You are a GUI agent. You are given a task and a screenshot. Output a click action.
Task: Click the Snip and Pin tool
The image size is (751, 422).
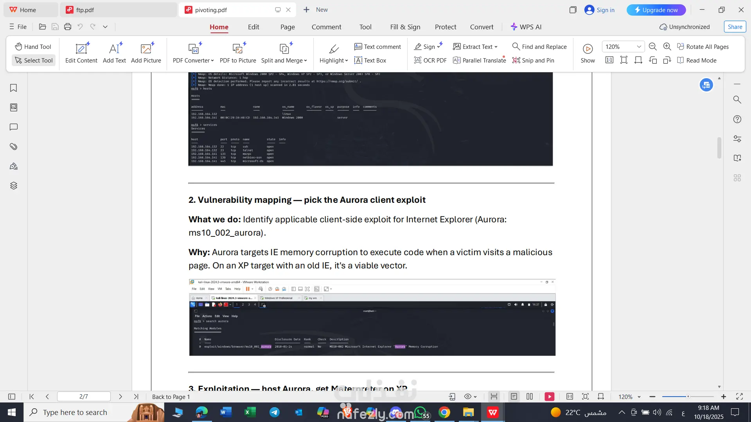(x=533, y=60)
